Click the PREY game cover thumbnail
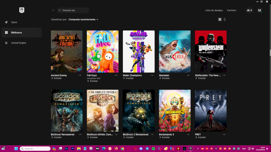The width and height of the screenshot is (271, 152). 211,110
